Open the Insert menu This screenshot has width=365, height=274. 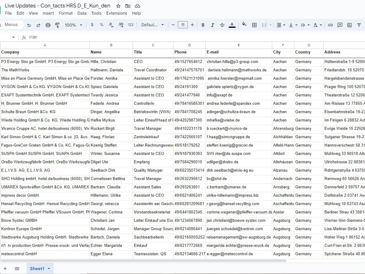tap(48, 13)
